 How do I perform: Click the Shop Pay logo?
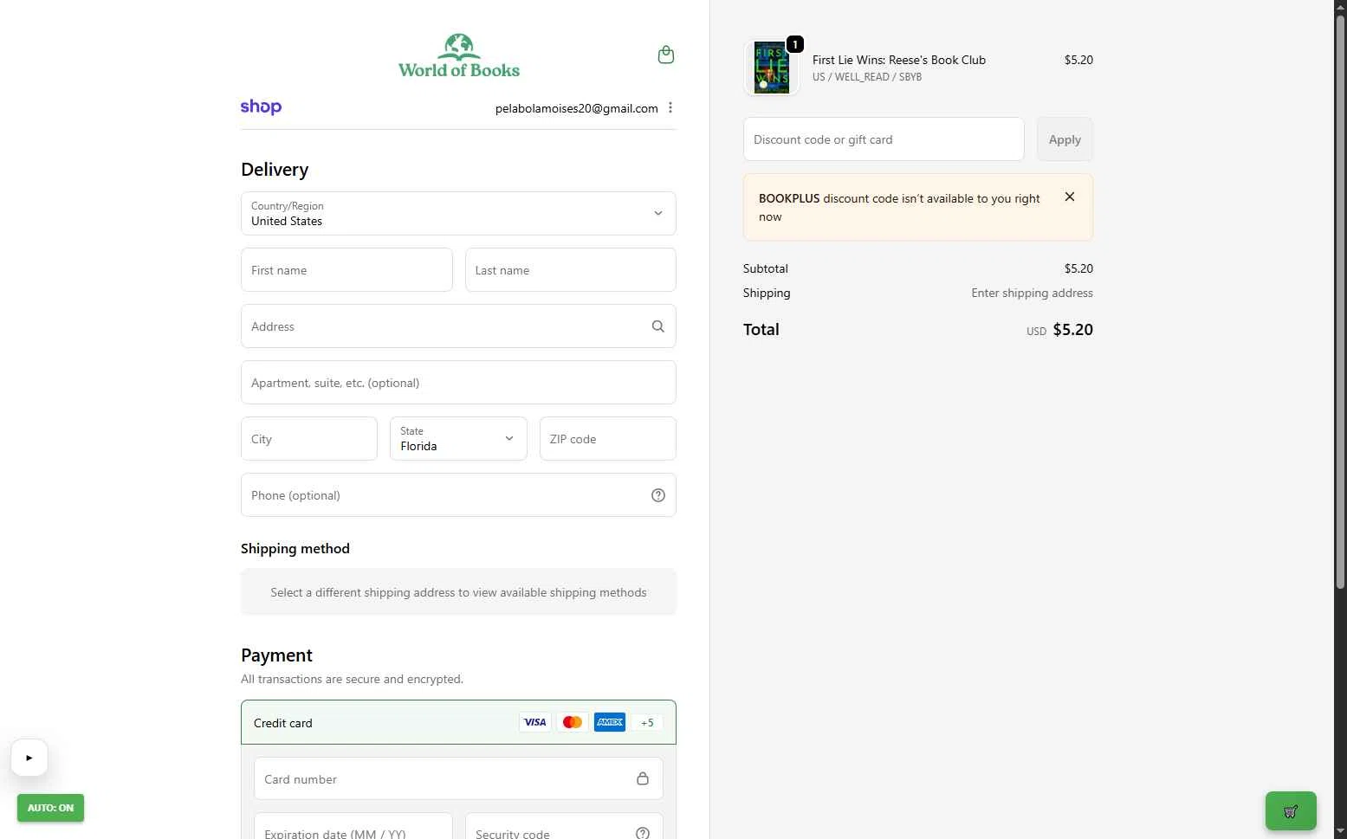pos(261,107)
